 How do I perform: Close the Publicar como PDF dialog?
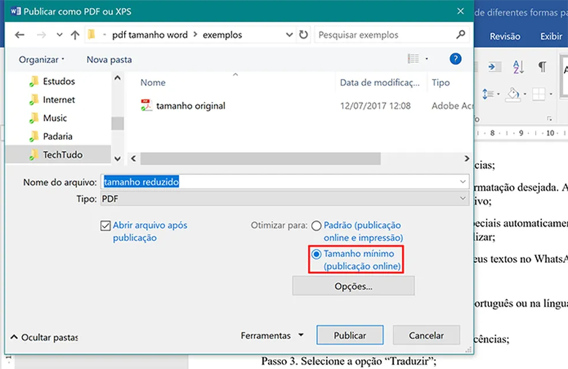[x=461, y=11]
